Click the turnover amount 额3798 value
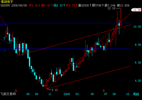142x100 pixels. pyautogui.click(x=97, y=5)
